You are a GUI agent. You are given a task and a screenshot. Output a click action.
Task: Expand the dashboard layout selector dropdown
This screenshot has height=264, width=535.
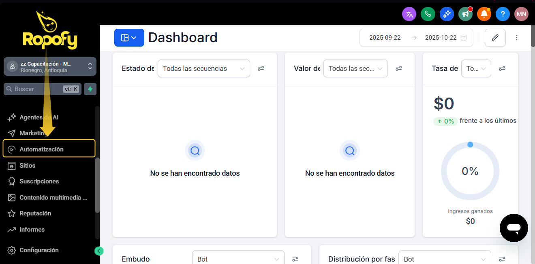tap(129, 38)
